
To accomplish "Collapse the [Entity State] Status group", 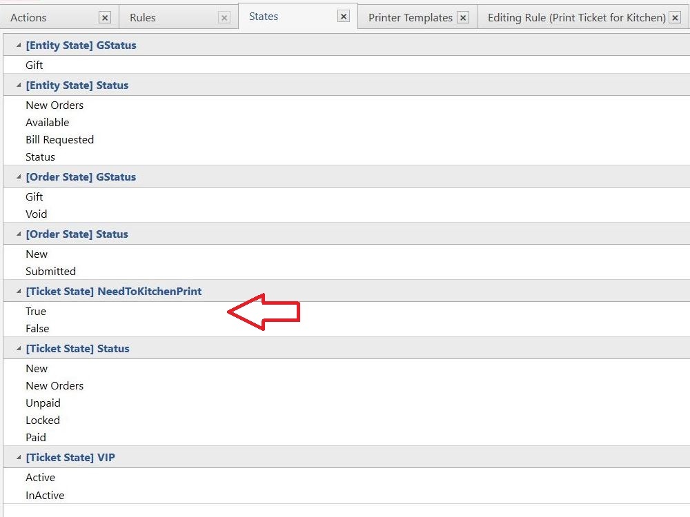I will click(18, 85).
